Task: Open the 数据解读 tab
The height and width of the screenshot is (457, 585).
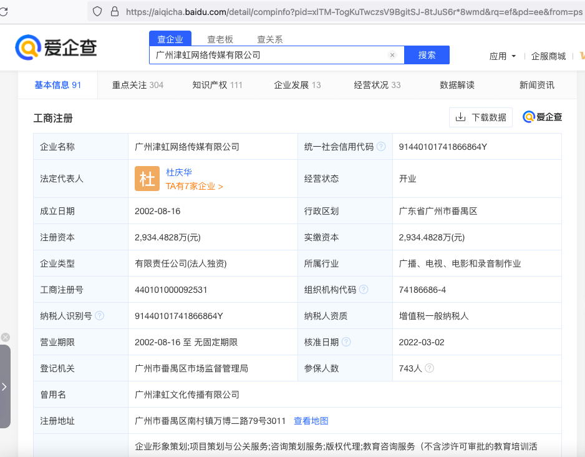Action: click(x=457, y=85)
